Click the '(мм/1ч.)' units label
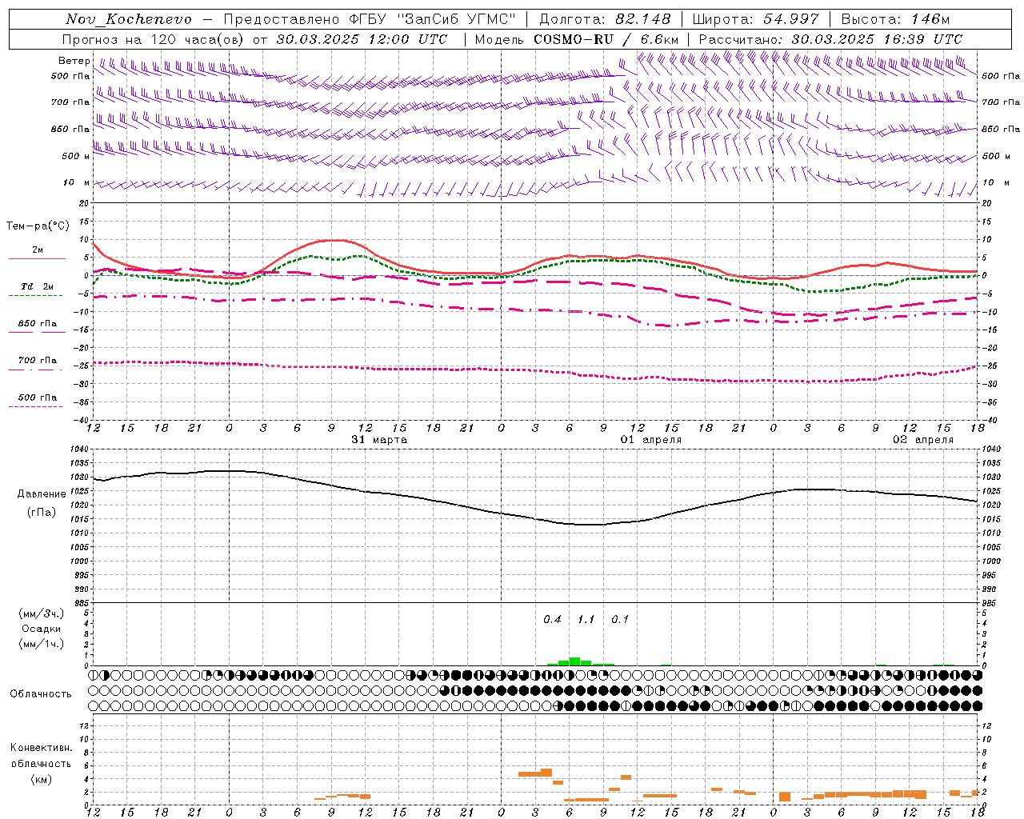Image resolution: width=1024 pixels, height=819 pixels. tap(42, 644)
